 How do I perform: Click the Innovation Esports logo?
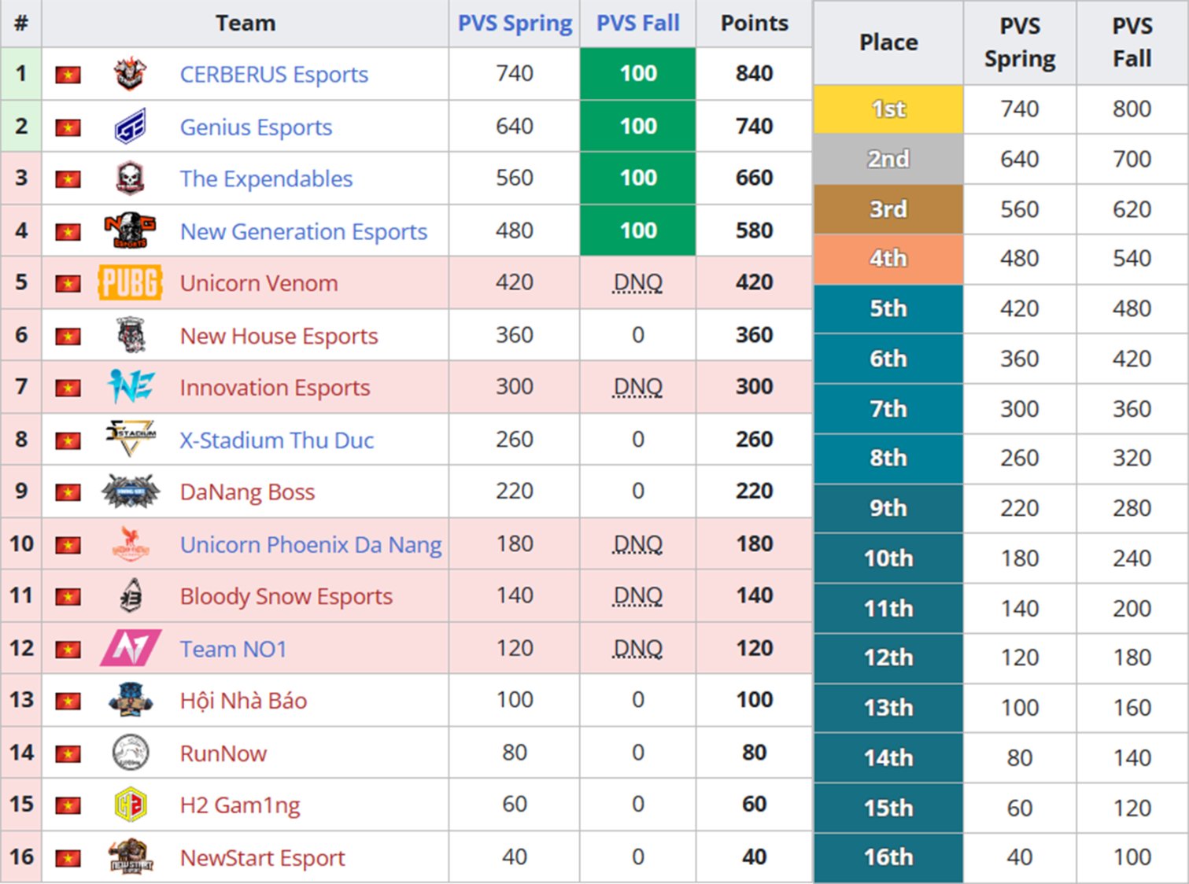(130, 388)
